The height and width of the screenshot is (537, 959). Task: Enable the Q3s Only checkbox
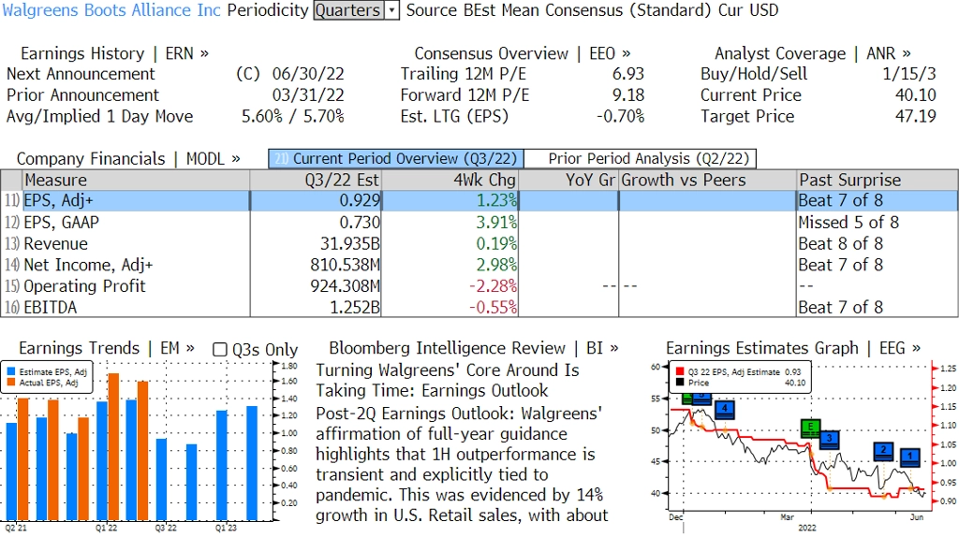click(219, 350)
